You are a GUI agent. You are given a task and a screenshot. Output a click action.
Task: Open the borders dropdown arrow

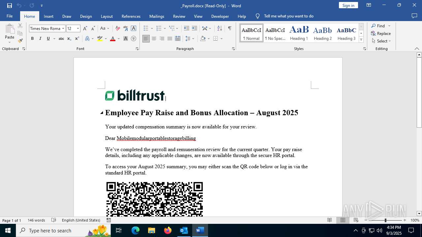click(222, 39)
